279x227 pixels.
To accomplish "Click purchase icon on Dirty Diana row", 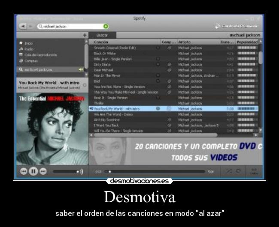I will (169, 64).
